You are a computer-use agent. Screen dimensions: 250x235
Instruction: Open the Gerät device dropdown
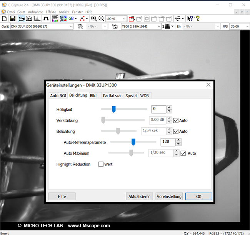(x=42, y=27)
